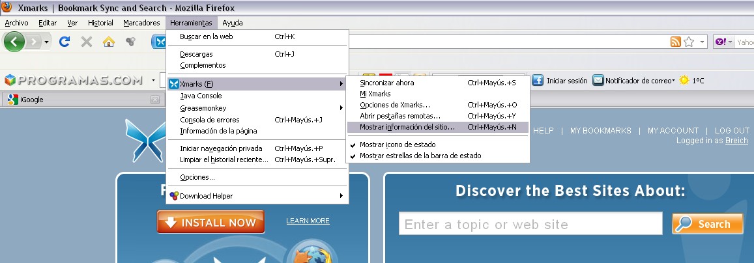Select Mi Xmarks
The width and height of the screenshot is (754, 263).
(438, 94)
